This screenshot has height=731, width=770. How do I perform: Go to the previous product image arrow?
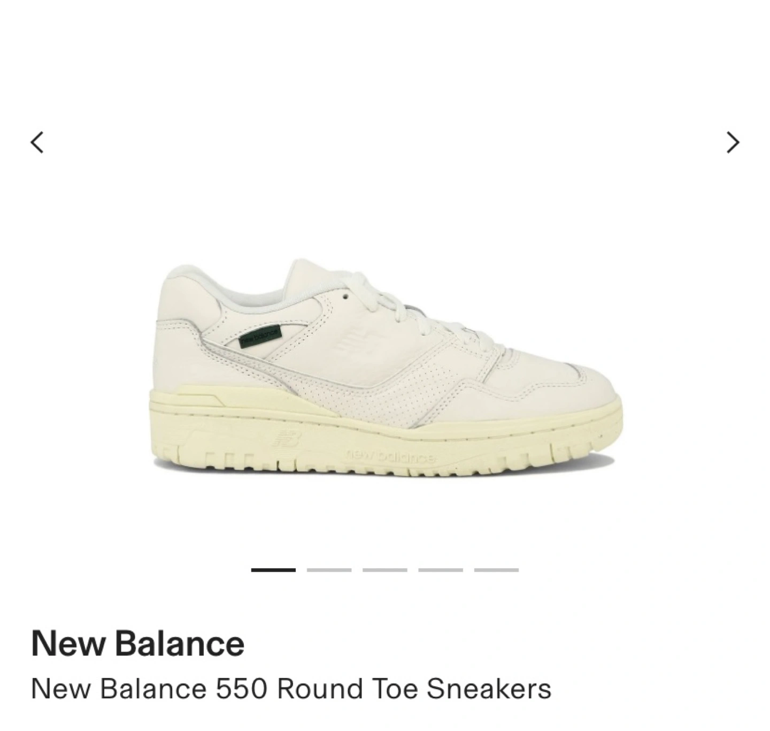[x=37, y=143]
